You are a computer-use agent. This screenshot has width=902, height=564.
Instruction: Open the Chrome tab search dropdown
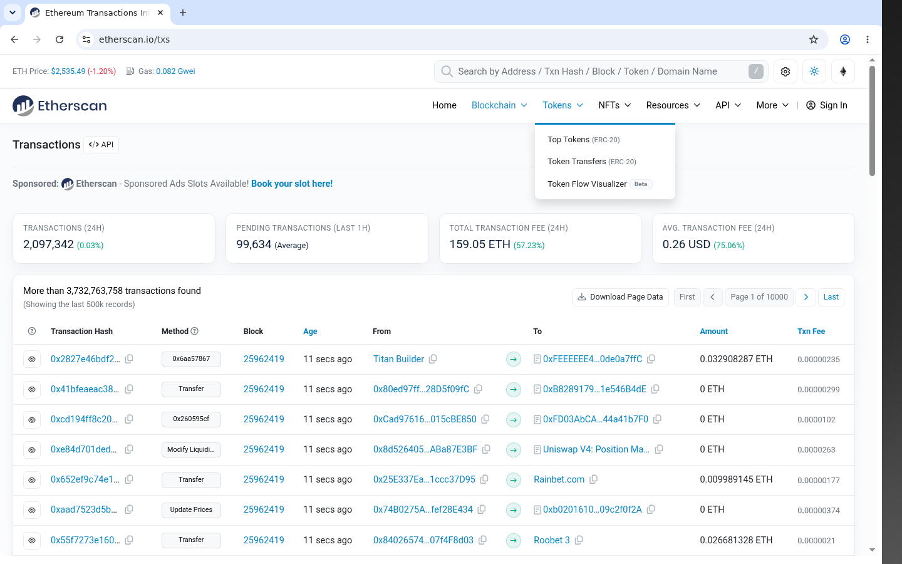pos(13,13)
